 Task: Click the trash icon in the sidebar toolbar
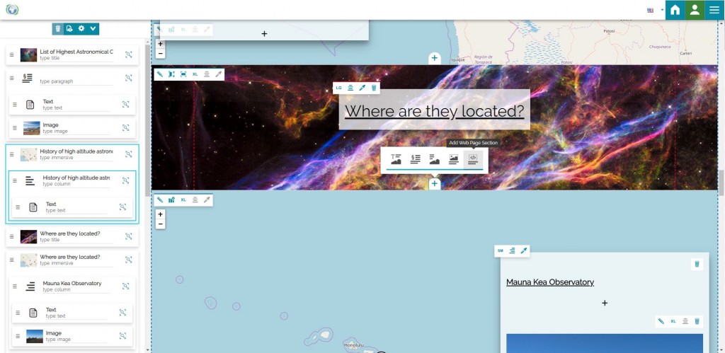click(57, 28)
